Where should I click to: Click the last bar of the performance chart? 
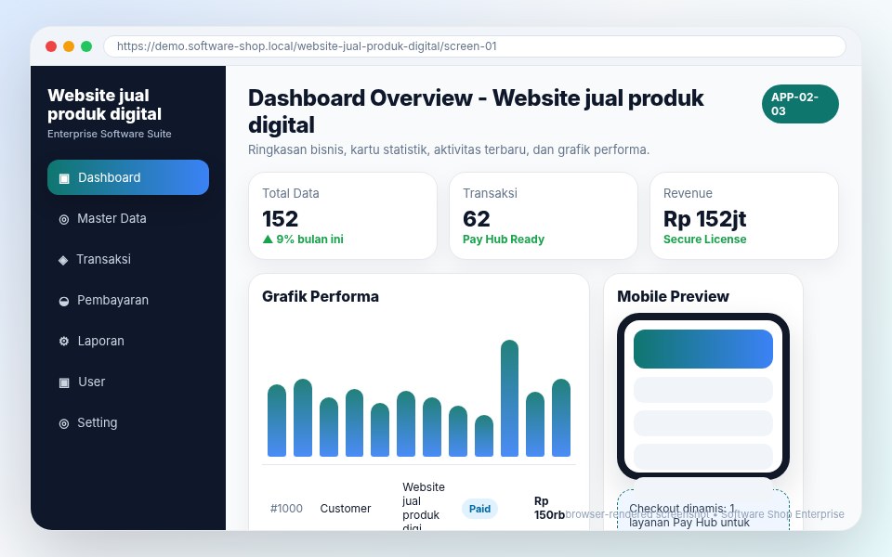[x=561, y=417]
